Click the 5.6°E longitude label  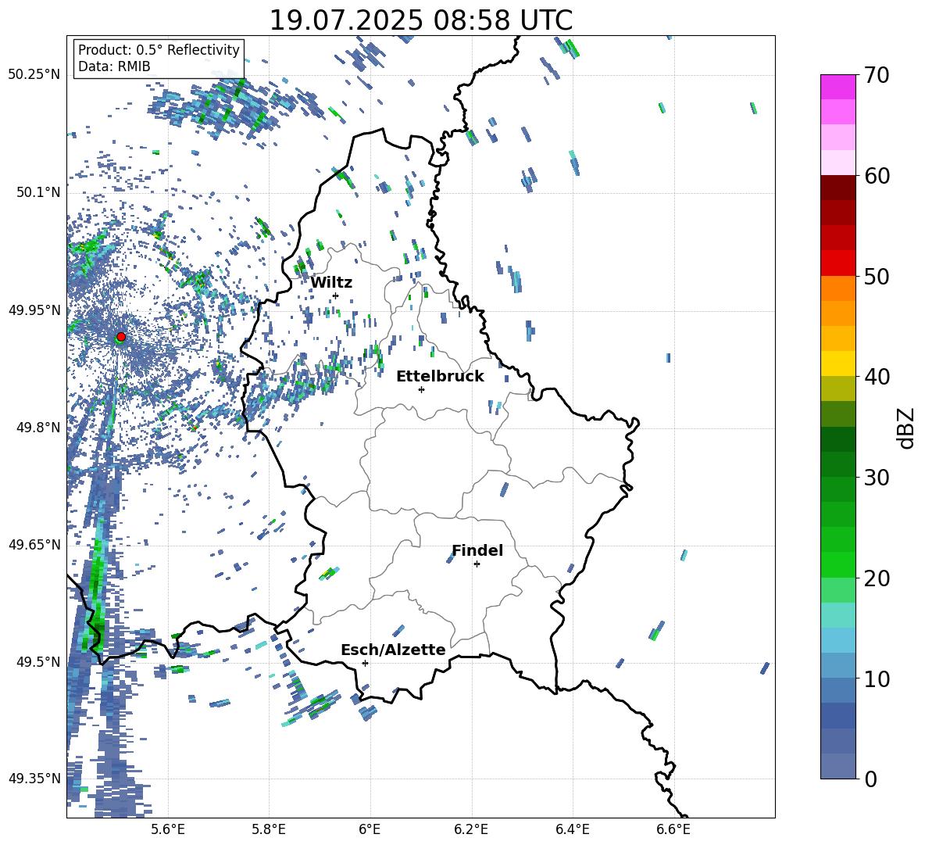pyautogui.click(x=168, y=829)
